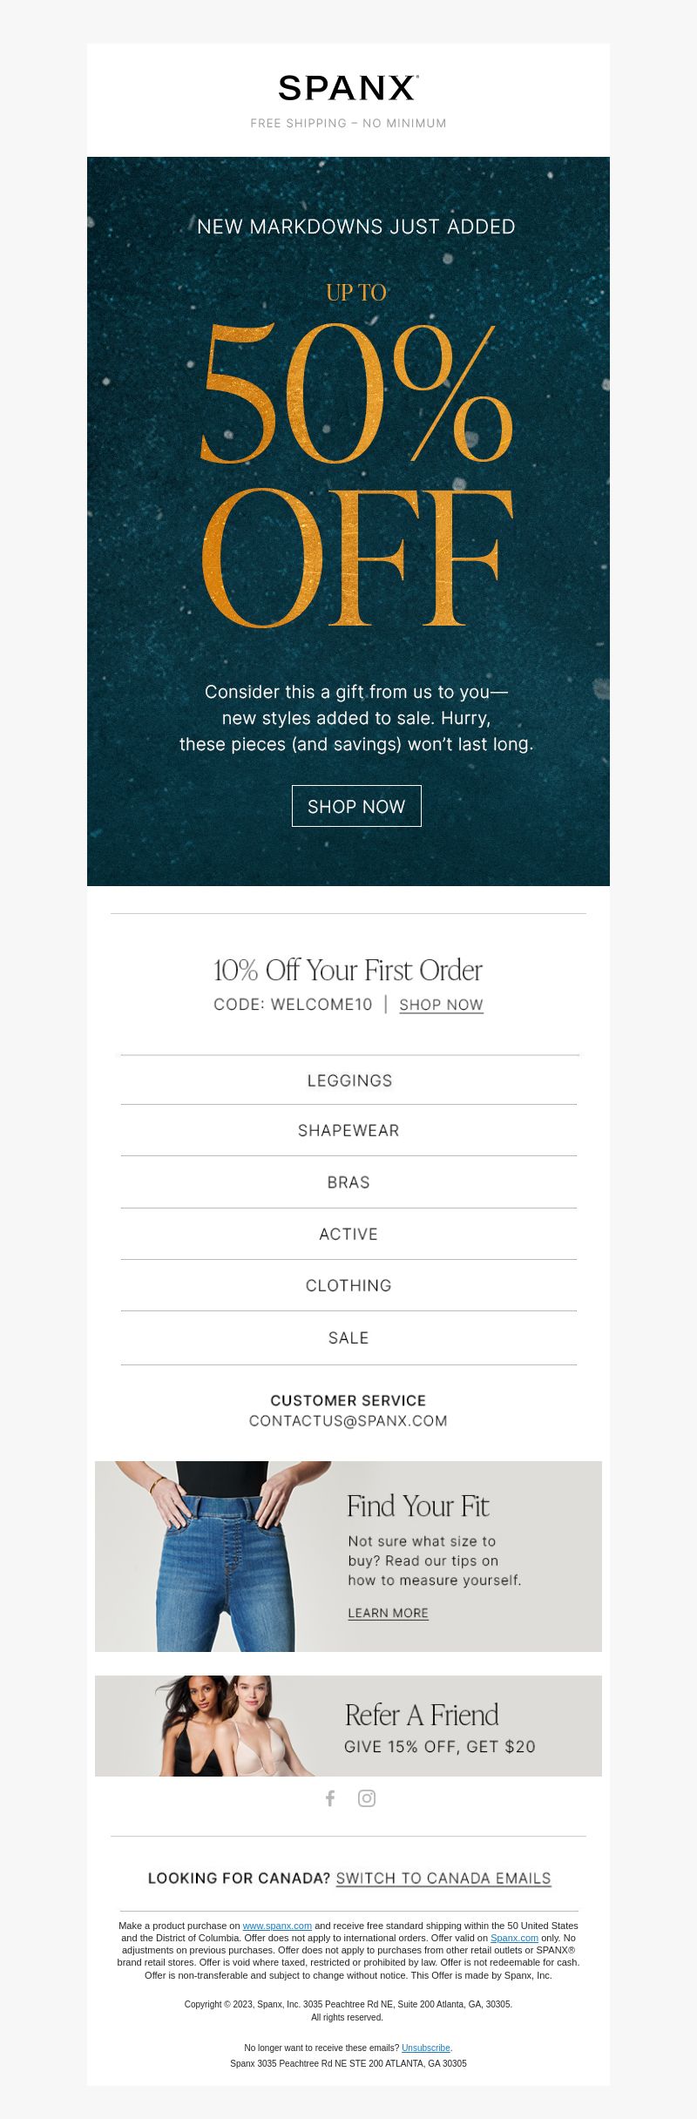Click the SHOP NOW button in banner

(x=356, y=806)
